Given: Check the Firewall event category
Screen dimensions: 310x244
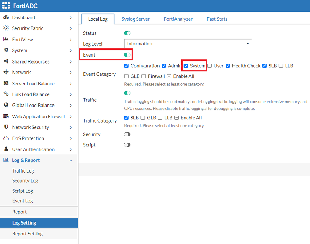Looking at the screenshot, I should 144,76.
